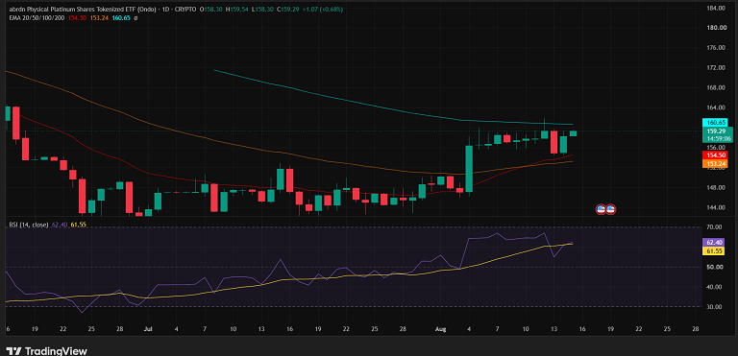Click the 176.00 price scale label
The image size is (738, 356).
pyautogui.click(x=715, y=48)
